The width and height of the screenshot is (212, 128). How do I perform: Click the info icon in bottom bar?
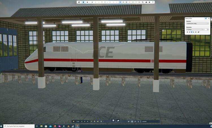(138, 122)
